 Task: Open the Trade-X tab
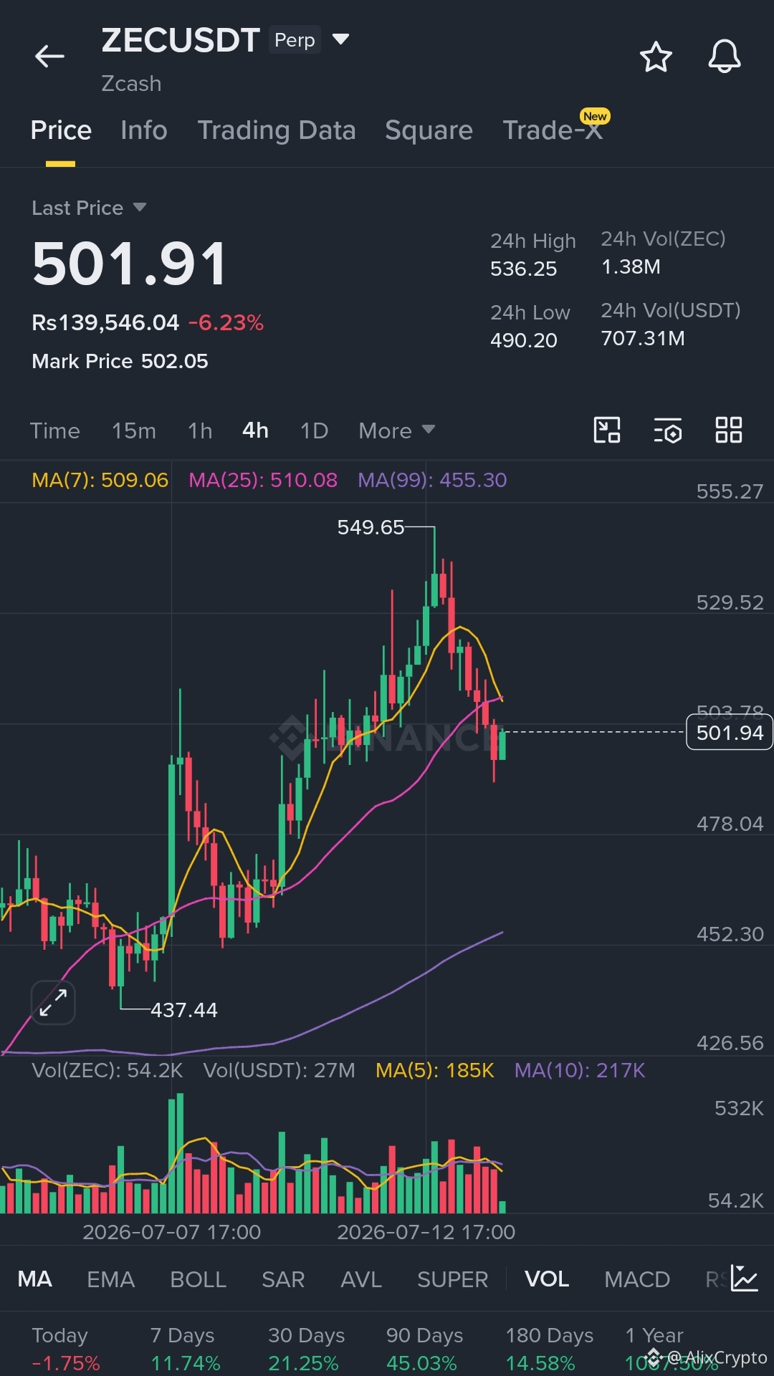click(553, 130)
